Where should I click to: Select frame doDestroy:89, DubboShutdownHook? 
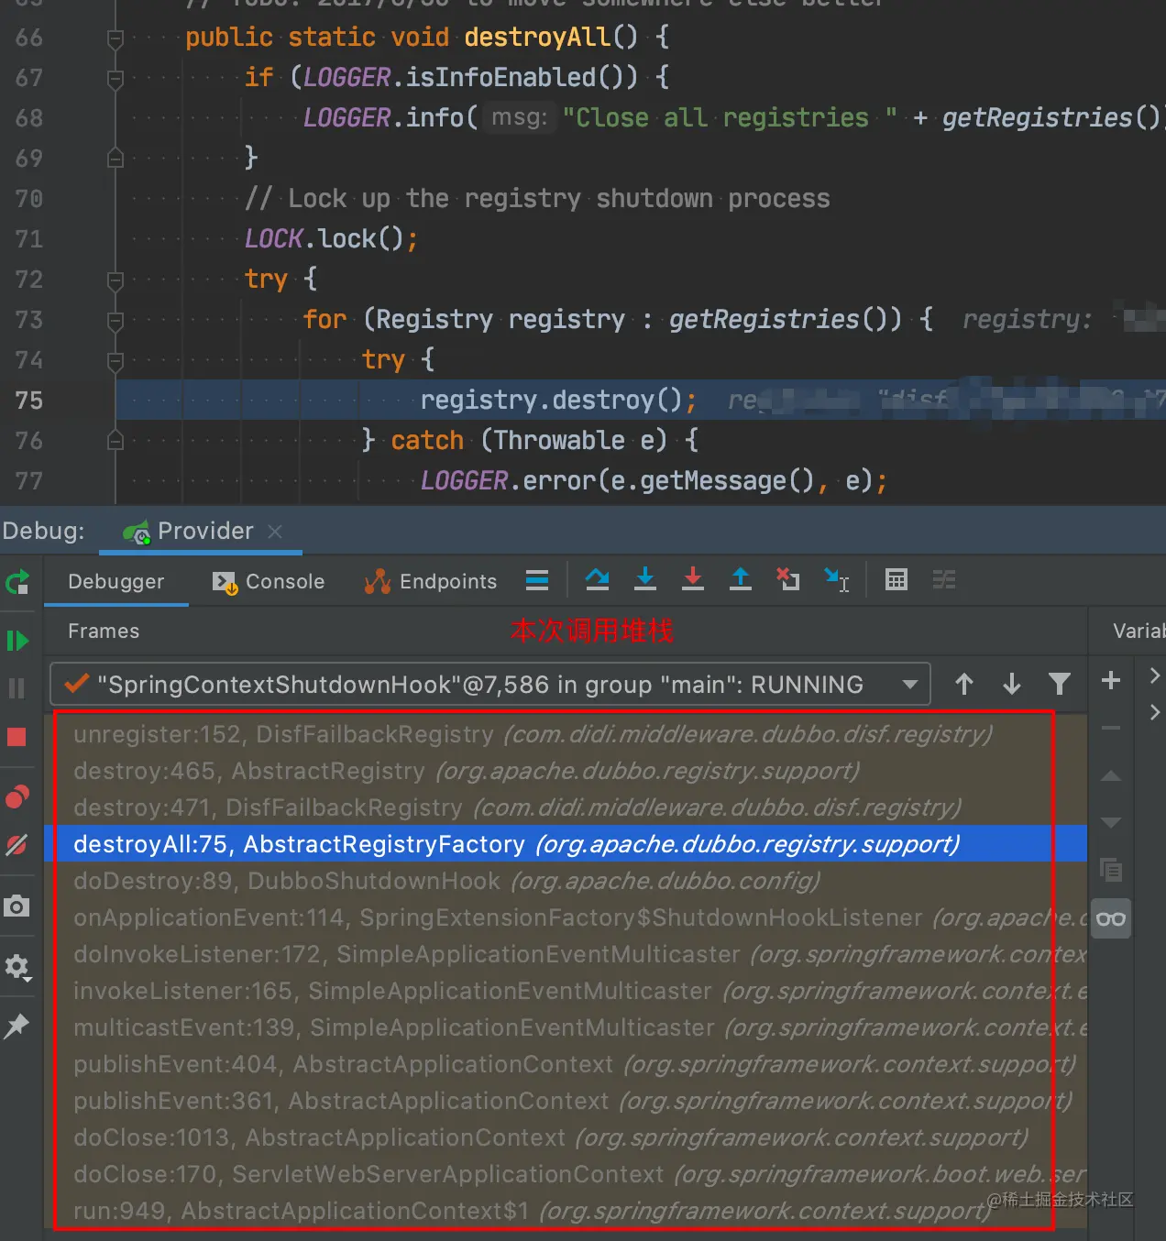[566, 881]
